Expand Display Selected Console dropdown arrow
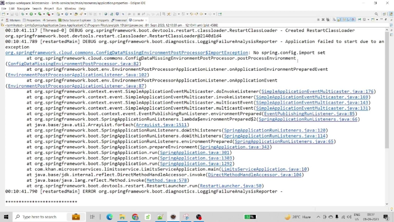The image size is (394, 222). [x=368, y=20]
